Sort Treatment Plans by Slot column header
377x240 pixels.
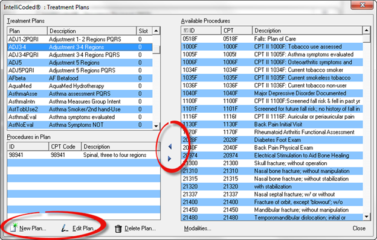coord(144,31)
